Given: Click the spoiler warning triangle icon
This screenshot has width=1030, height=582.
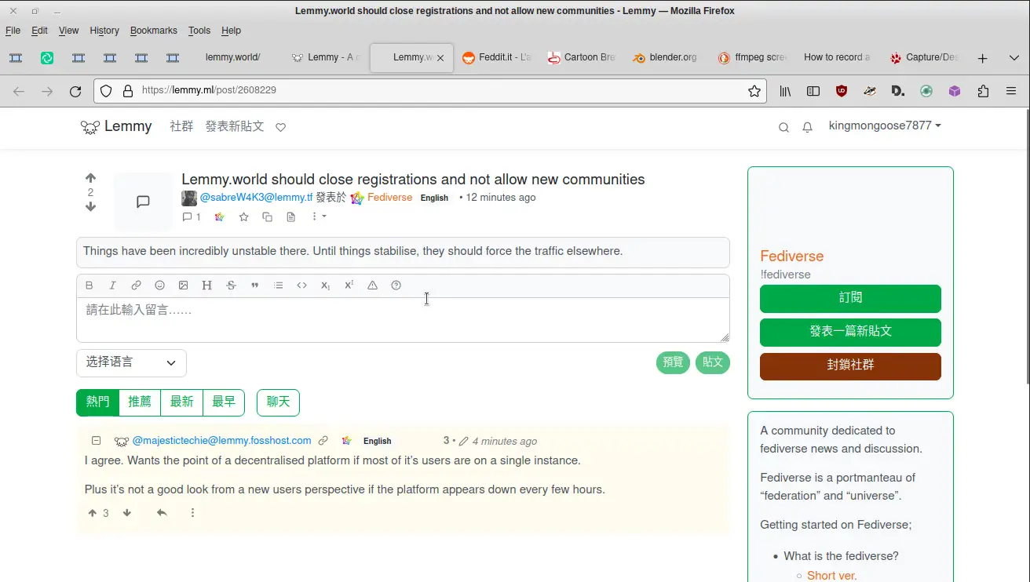Looking at the screenshot, I should [x=372, y=286].
